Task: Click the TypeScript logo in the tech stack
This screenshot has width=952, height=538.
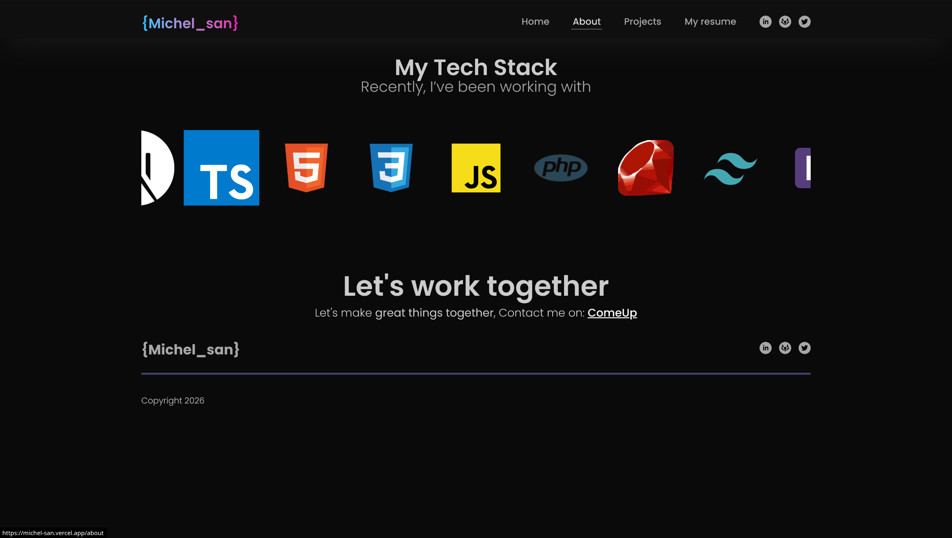Action: (221, 168)
